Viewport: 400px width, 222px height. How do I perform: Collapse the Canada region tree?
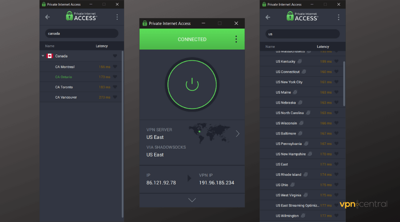43,56
